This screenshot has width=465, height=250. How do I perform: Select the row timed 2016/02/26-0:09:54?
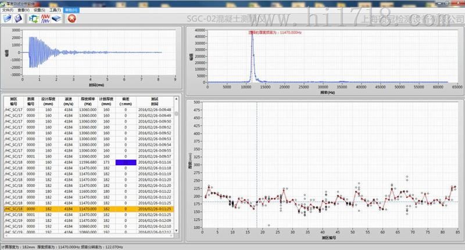tap(89, 145)
